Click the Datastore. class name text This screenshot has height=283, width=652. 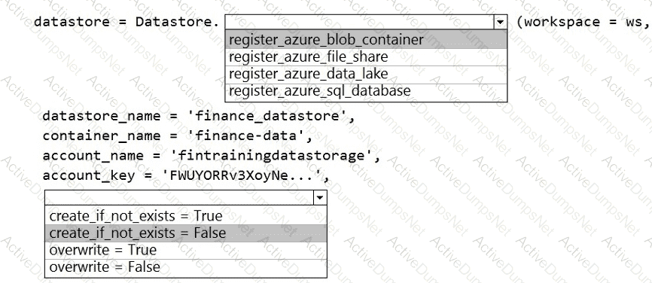coord(177,22)
